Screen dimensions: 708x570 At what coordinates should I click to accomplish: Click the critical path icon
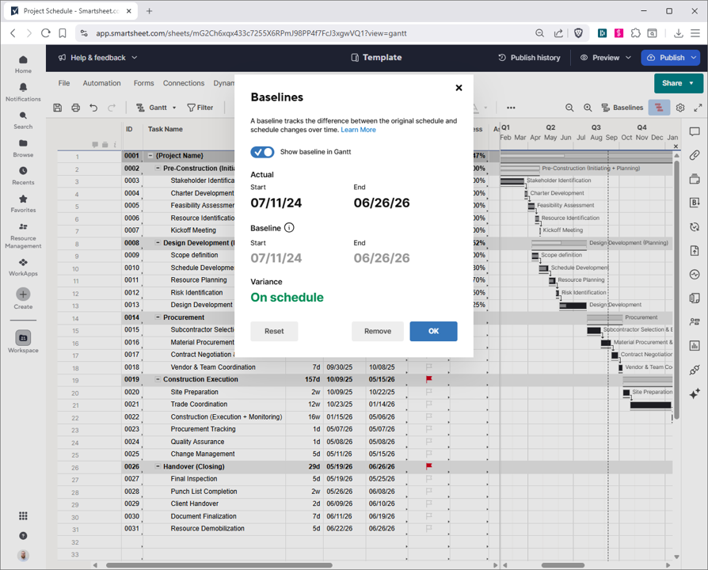click(x=659, y=108)
